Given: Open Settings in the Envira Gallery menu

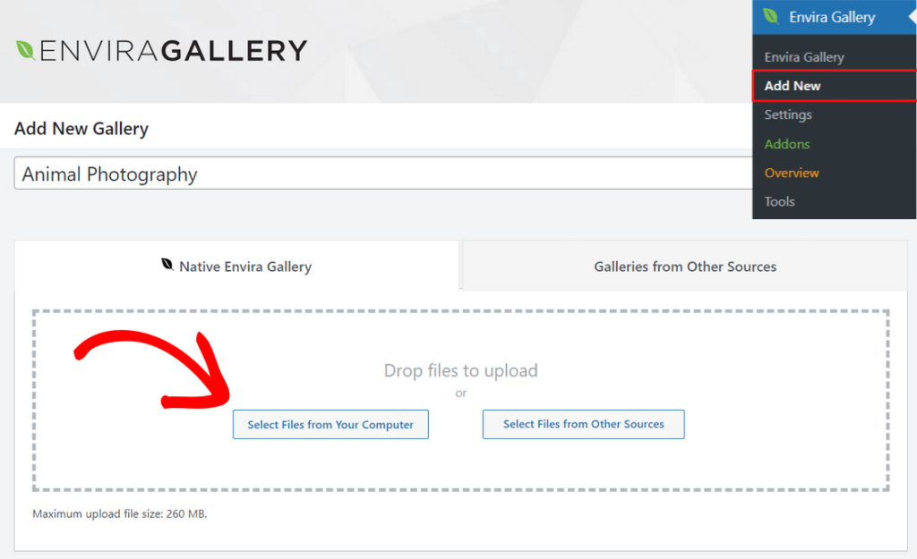Looking at the screenshot, I should pos(788,114).
